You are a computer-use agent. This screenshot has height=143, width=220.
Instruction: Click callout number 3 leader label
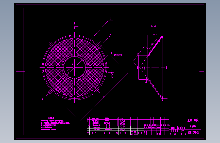point(111,53)
